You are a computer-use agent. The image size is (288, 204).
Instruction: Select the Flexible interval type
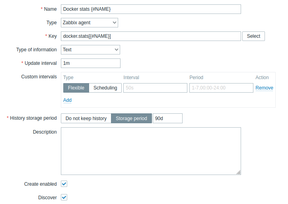point(76,88)
